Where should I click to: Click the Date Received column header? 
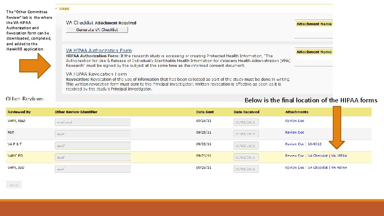point(246,112)
